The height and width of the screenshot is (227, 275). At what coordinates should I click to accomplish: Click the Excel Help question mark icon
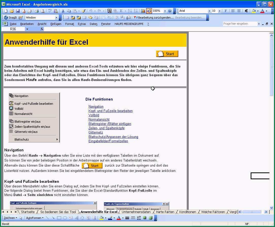(x=170, y=11)
